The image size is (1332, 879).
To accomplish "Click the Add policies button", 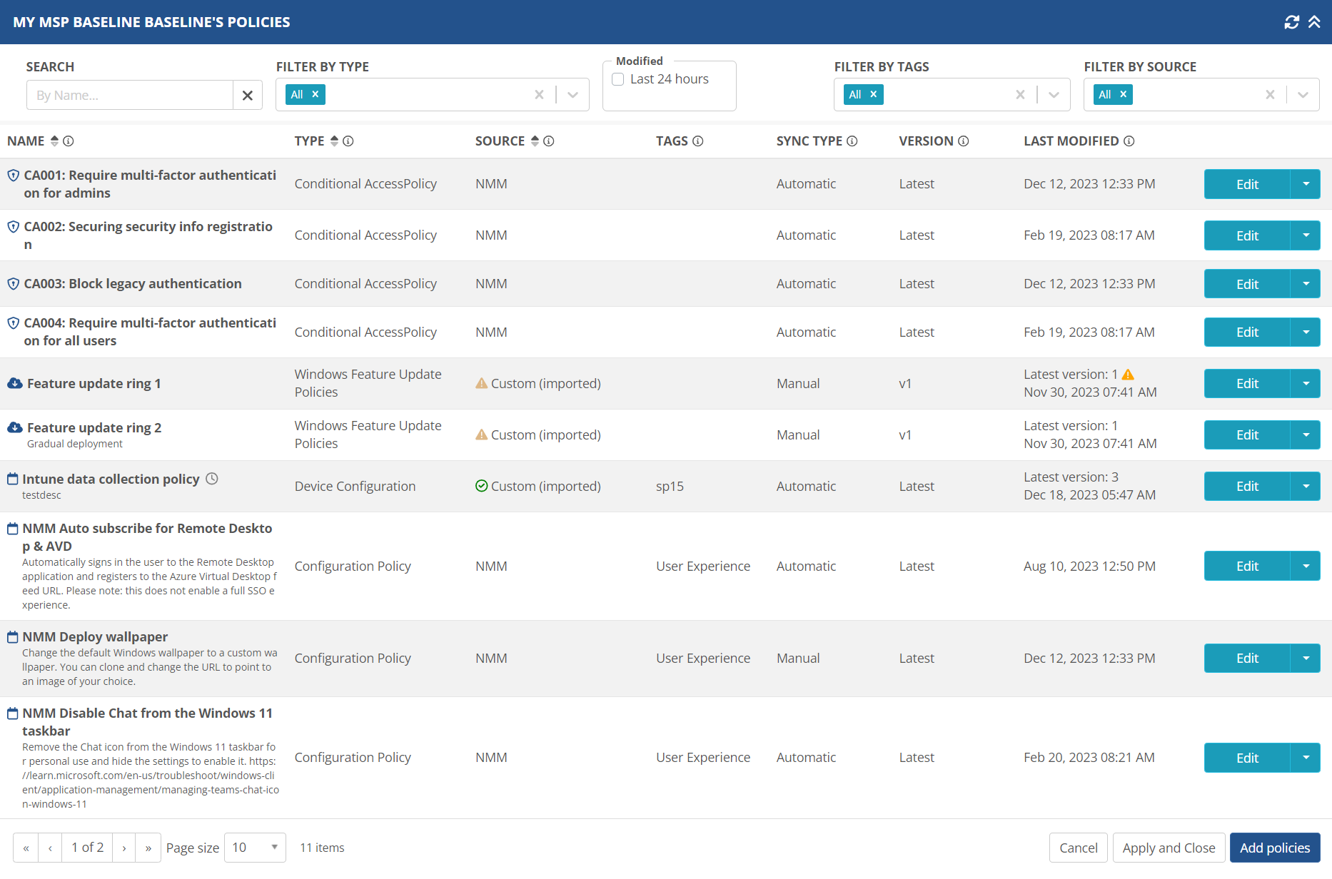I will (x=1274, y=848).
